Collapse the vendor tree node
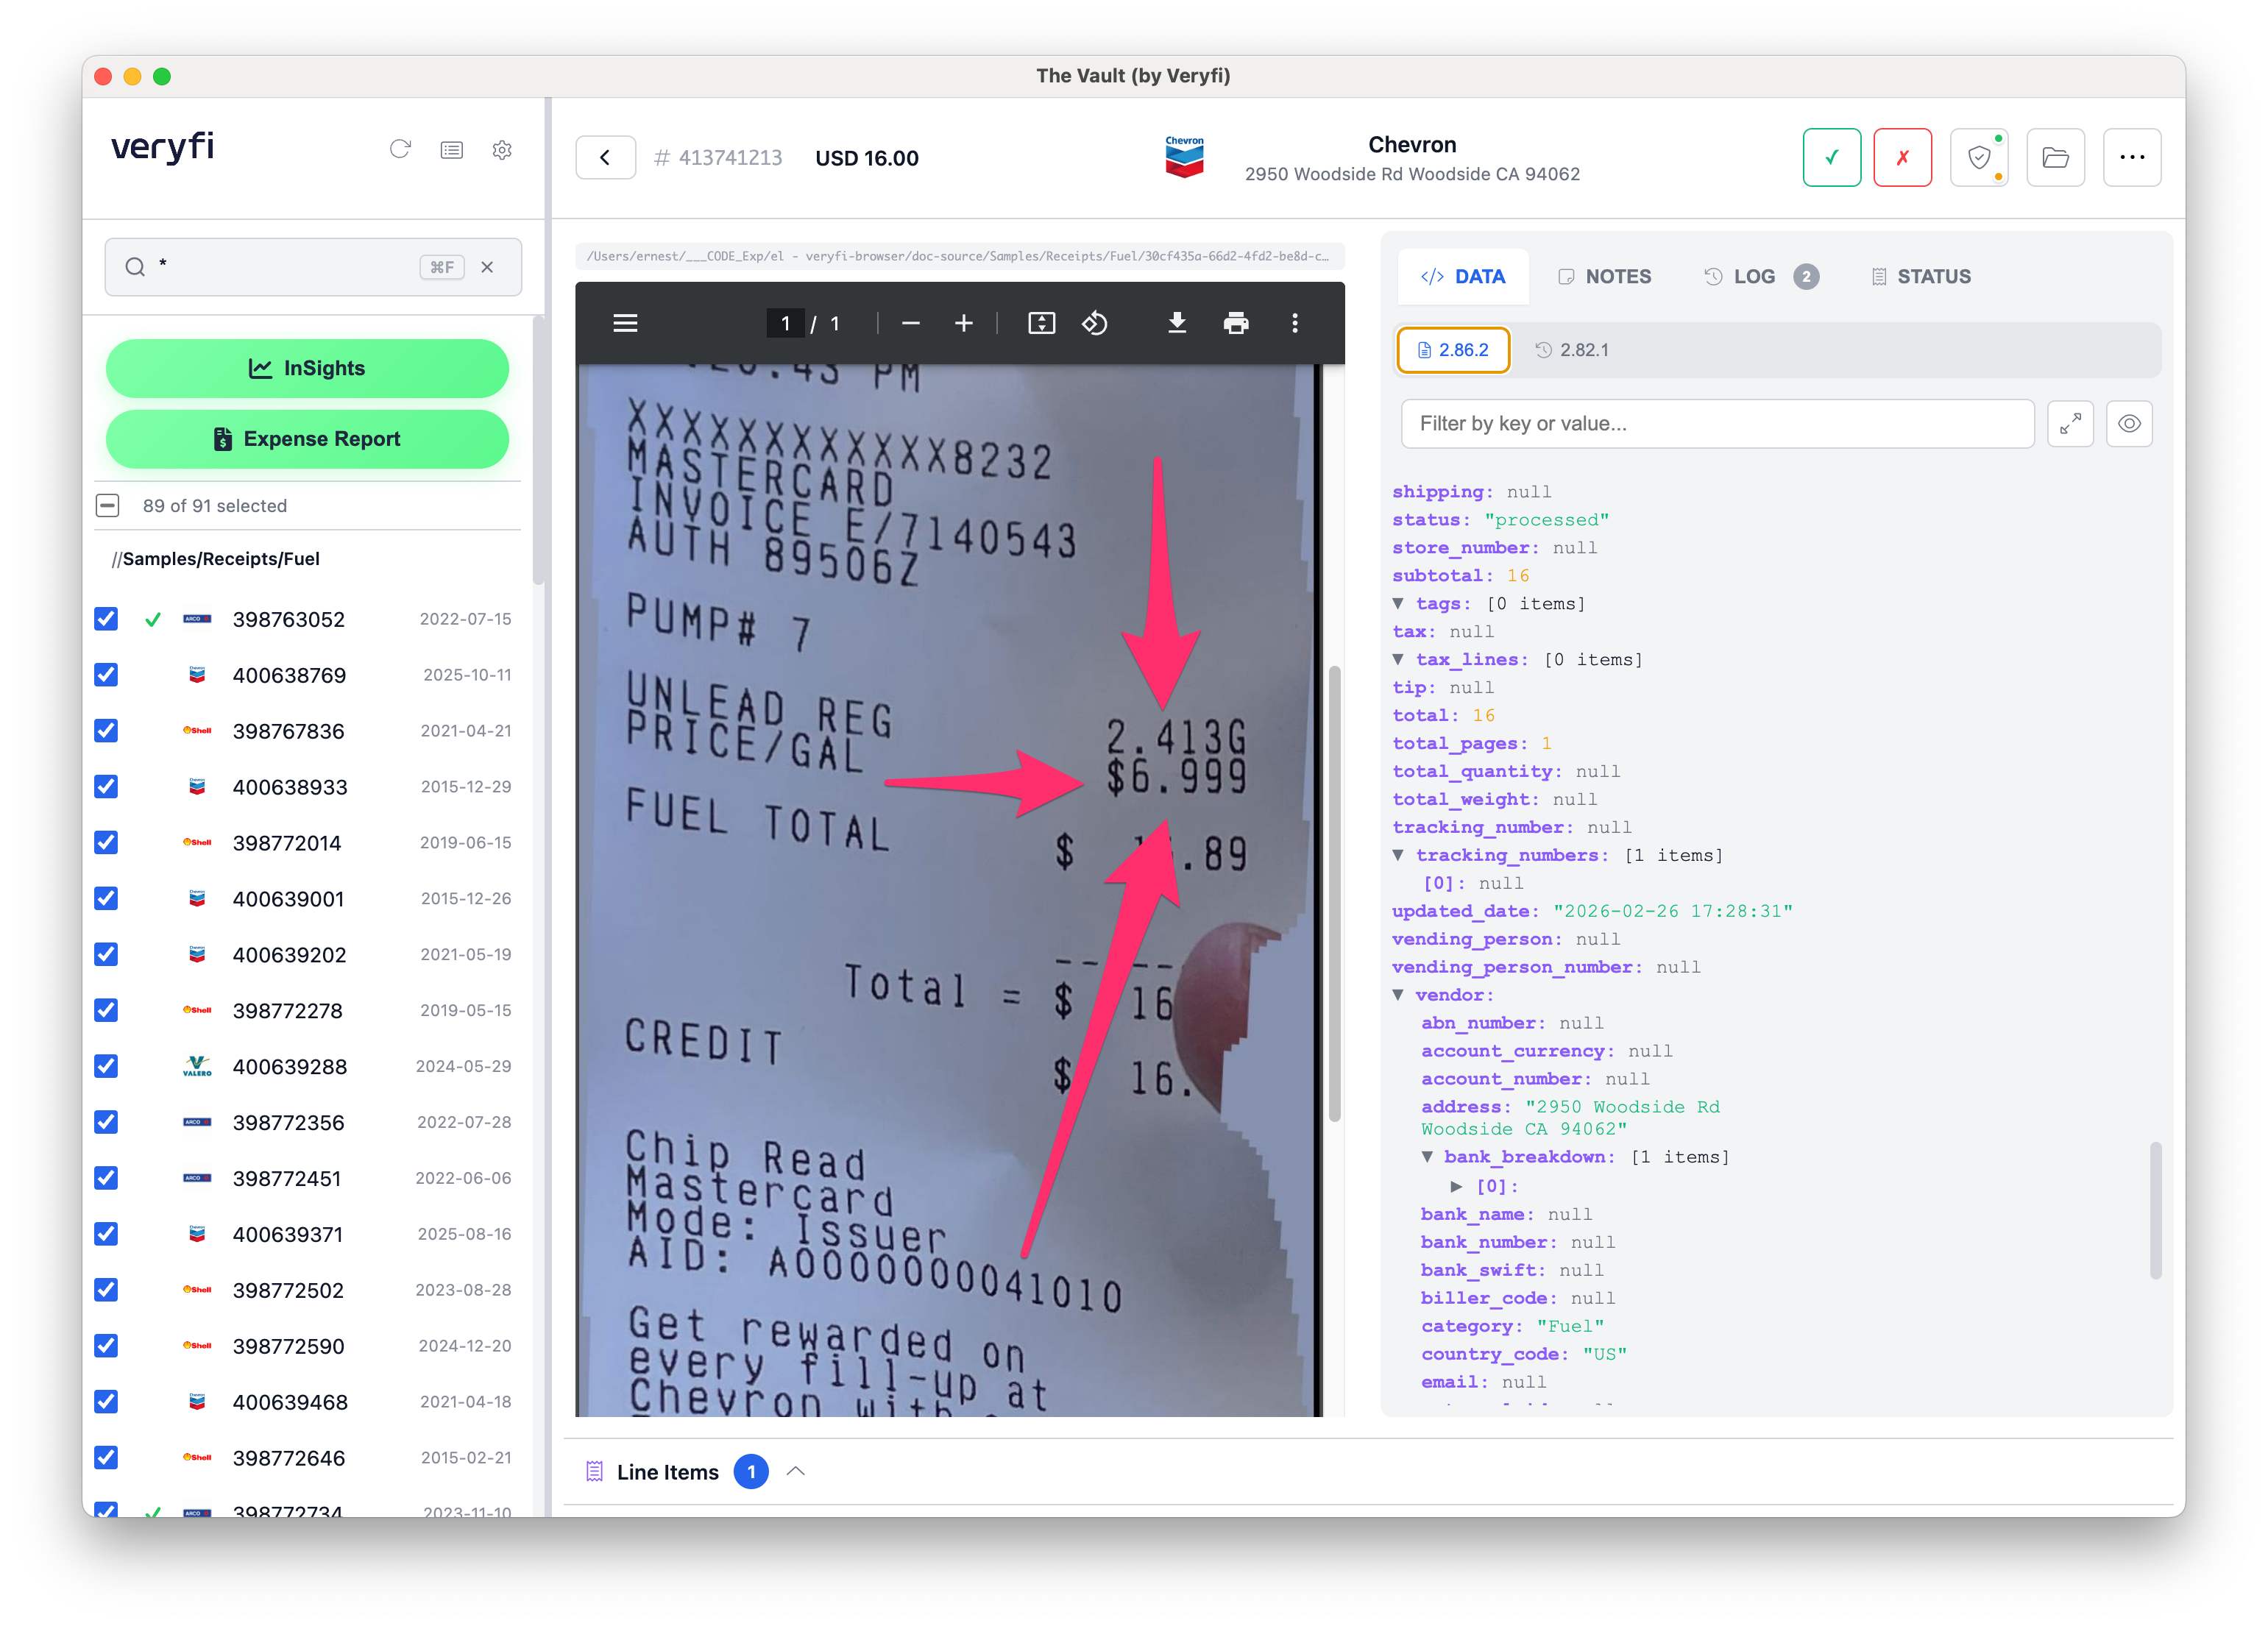 1398,995
